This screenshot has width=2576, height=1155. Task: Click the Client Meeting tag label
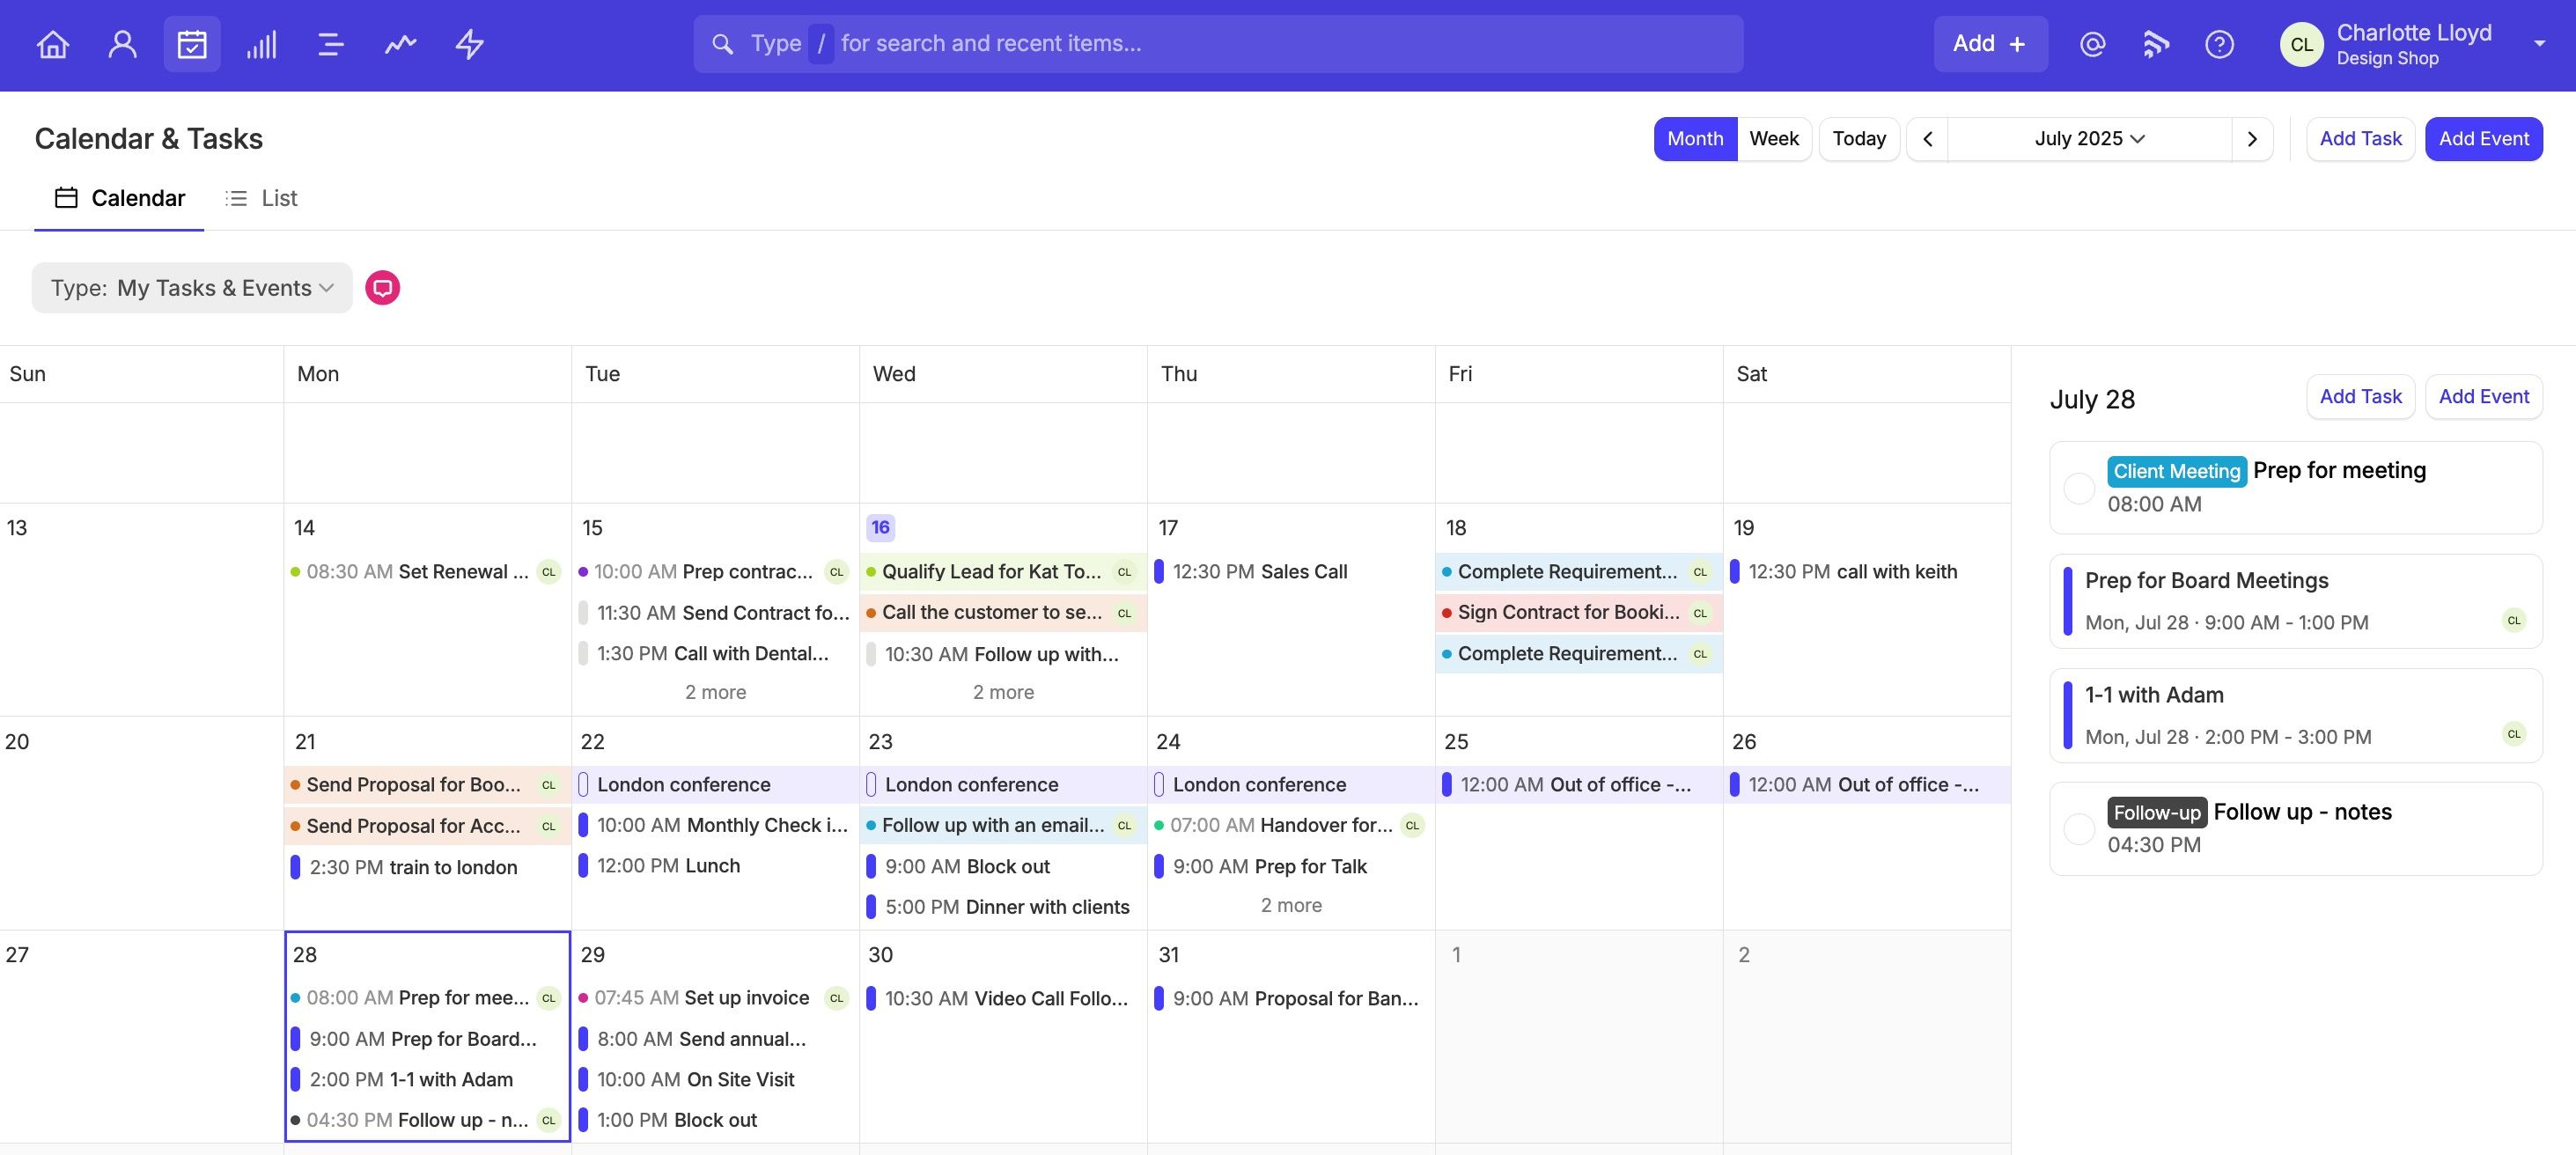tap(2177, 471)
